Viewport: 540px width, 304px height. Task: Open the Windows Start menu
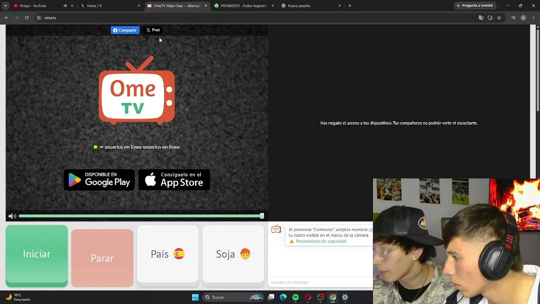click(x=195, y=297)
